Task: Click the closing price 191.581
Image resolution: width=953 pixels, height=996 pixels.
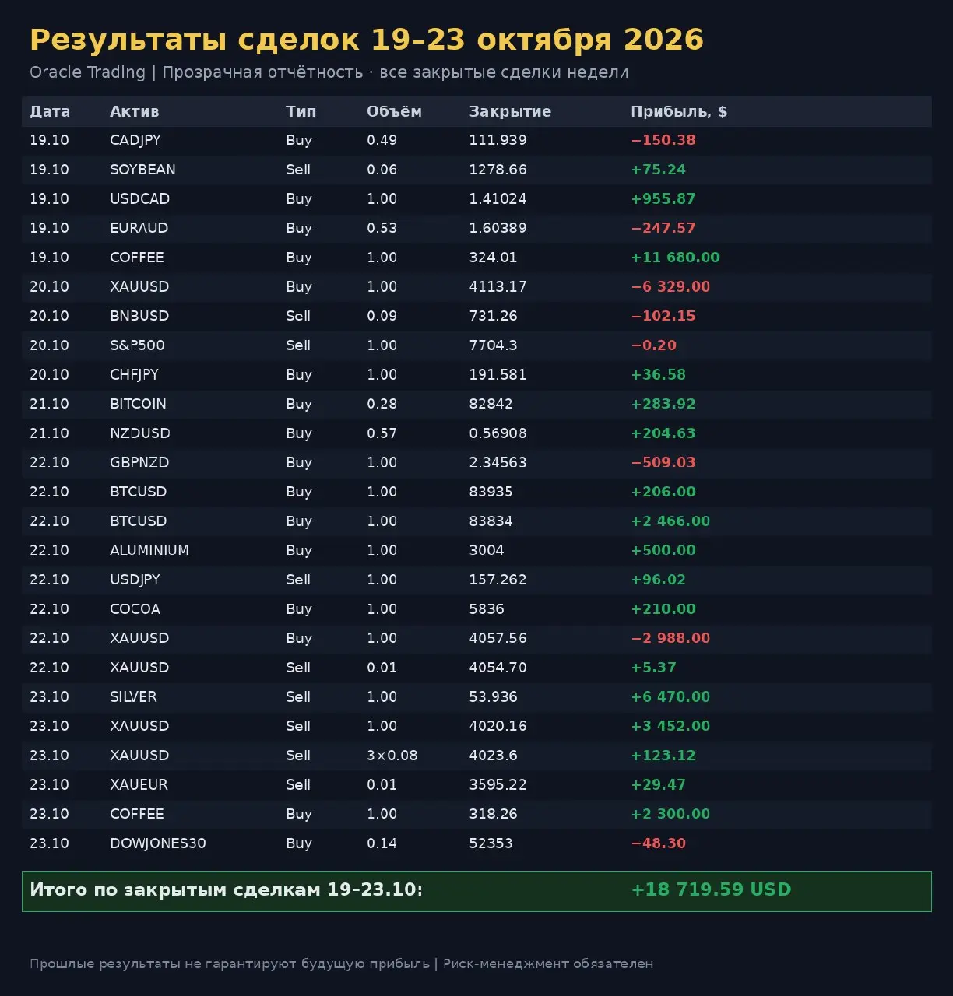Action: 498,374
